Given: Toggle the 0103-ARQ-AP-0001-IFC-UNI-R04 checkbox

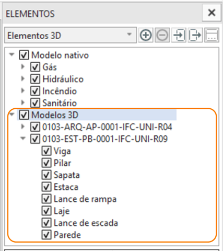Looking at the screenshot, I should pos(35,127).
